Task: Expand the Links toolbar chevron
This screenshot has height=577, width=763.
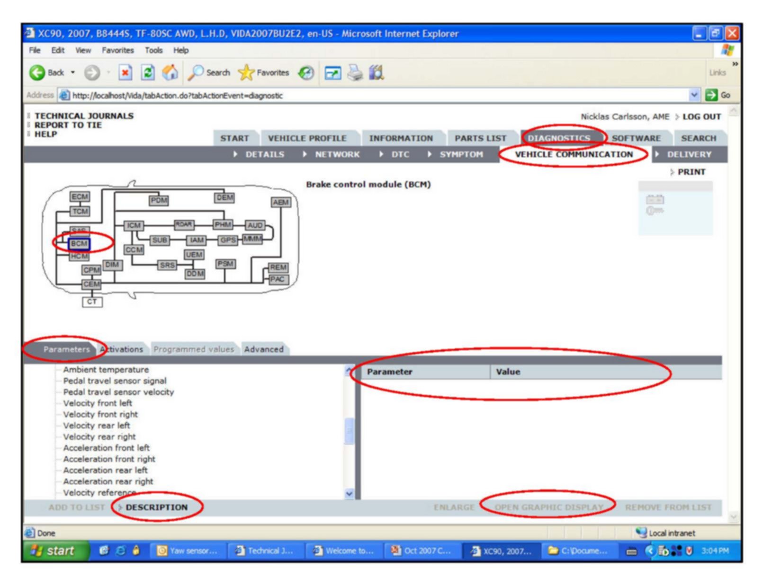Action: (x=735, y=64)
